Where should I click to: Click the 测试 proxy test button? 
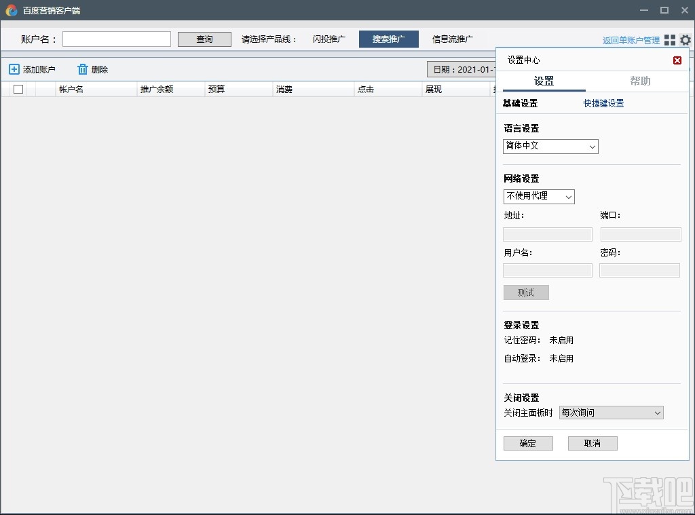525,292
